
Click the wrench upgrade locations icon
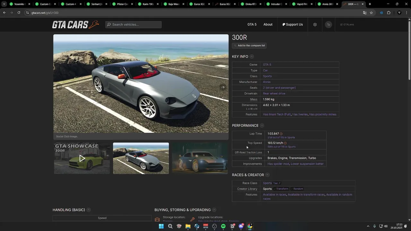coord(192,219)
